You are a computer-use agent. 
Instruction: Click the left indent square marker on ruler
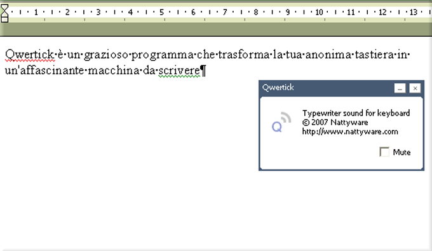(4, 20)
